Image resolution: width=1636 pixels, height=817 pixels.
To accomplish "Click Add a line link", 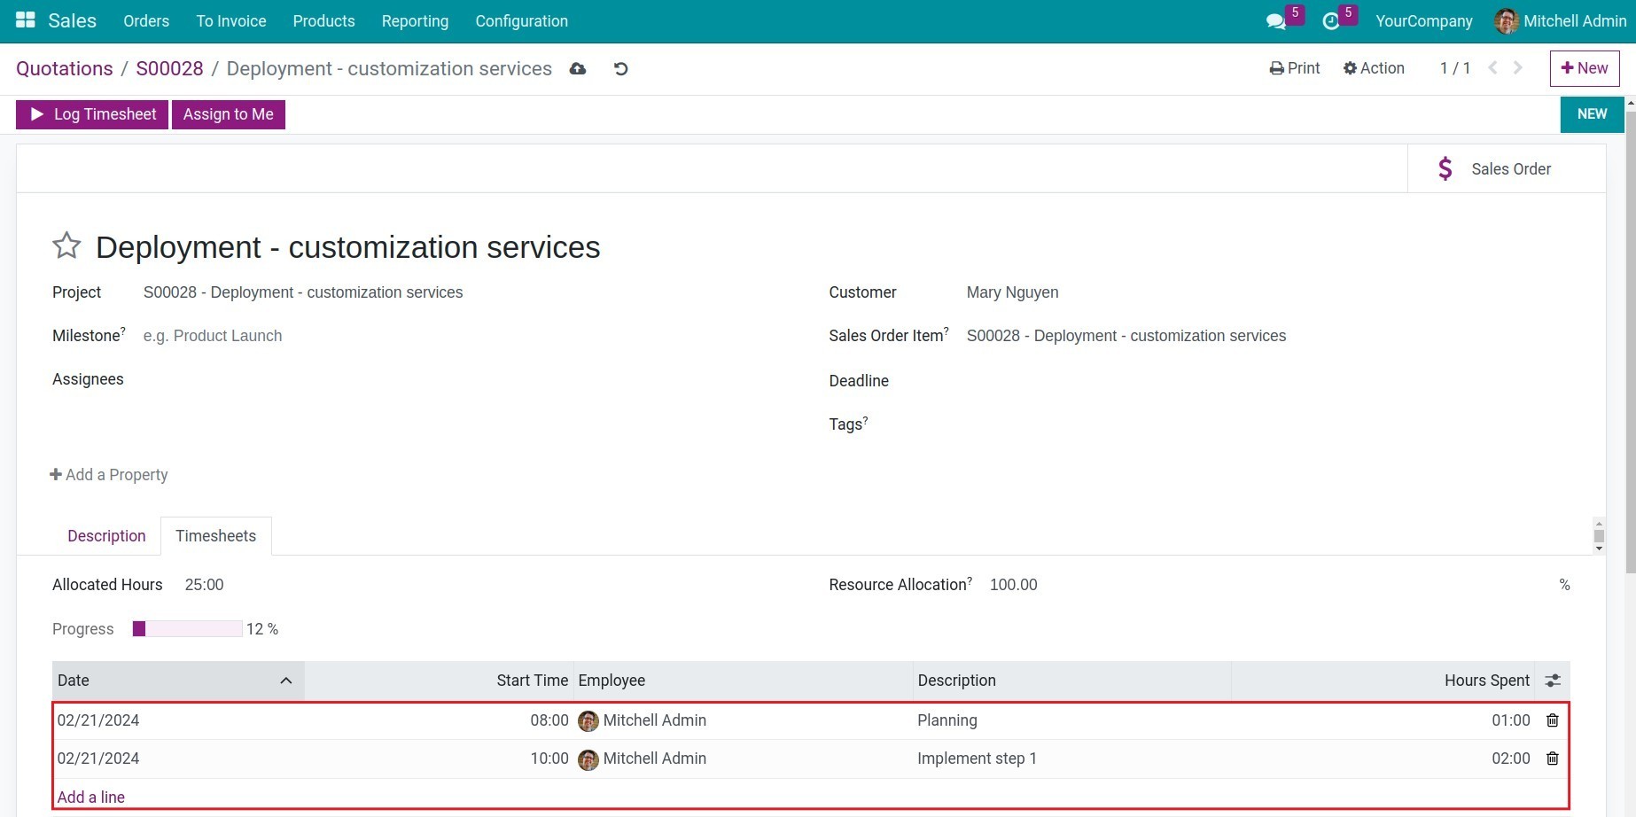I will (x=91, y=797).
